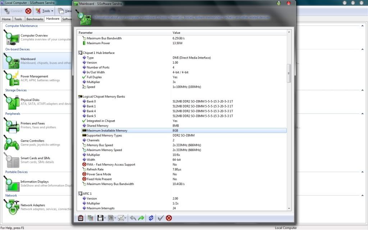Image resolution: width=368 pixels, height=230 pixels.
Task: Select the Integrated in Chipset row
Action: [x=184, y=121]
